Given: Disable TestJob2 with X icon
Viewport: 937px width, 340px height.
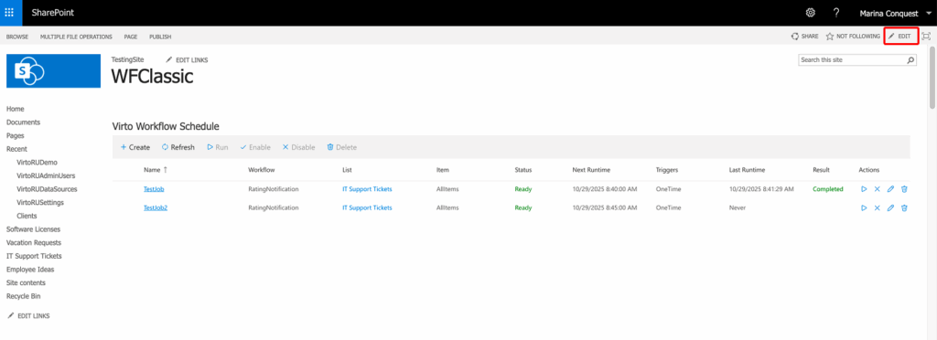Looking at the screenshot, I should [x=878, y=208].
